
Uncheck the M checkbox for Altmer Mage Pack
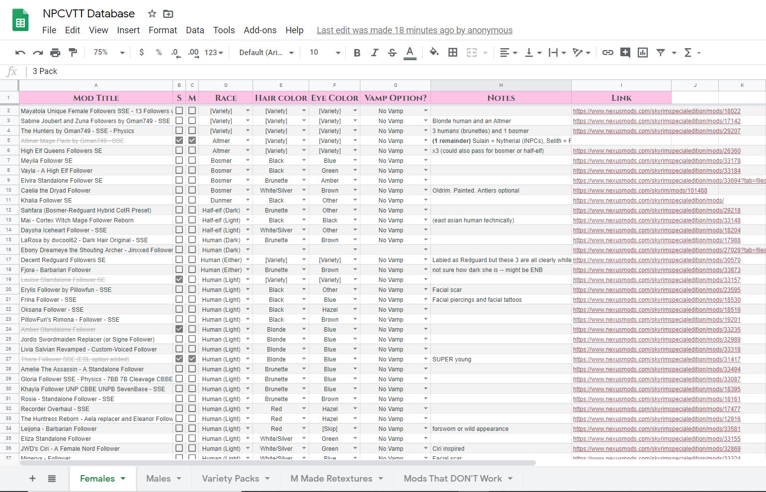pos(192,141)
